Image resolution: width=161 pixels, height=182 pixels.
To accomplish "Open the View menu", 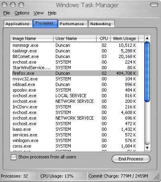I will (x=39, y=13).
